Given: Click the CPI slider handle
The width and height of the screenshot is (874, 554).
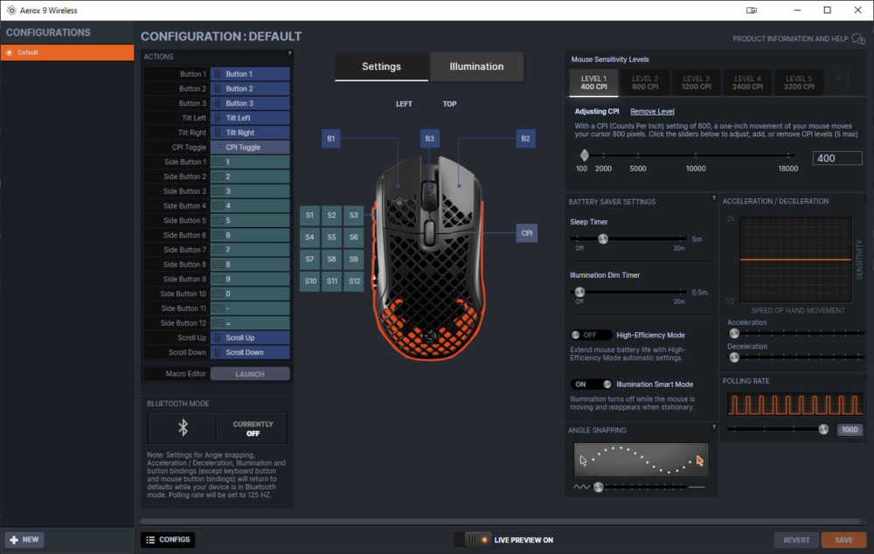Looking at the screenshot, I should click(584, 156).
